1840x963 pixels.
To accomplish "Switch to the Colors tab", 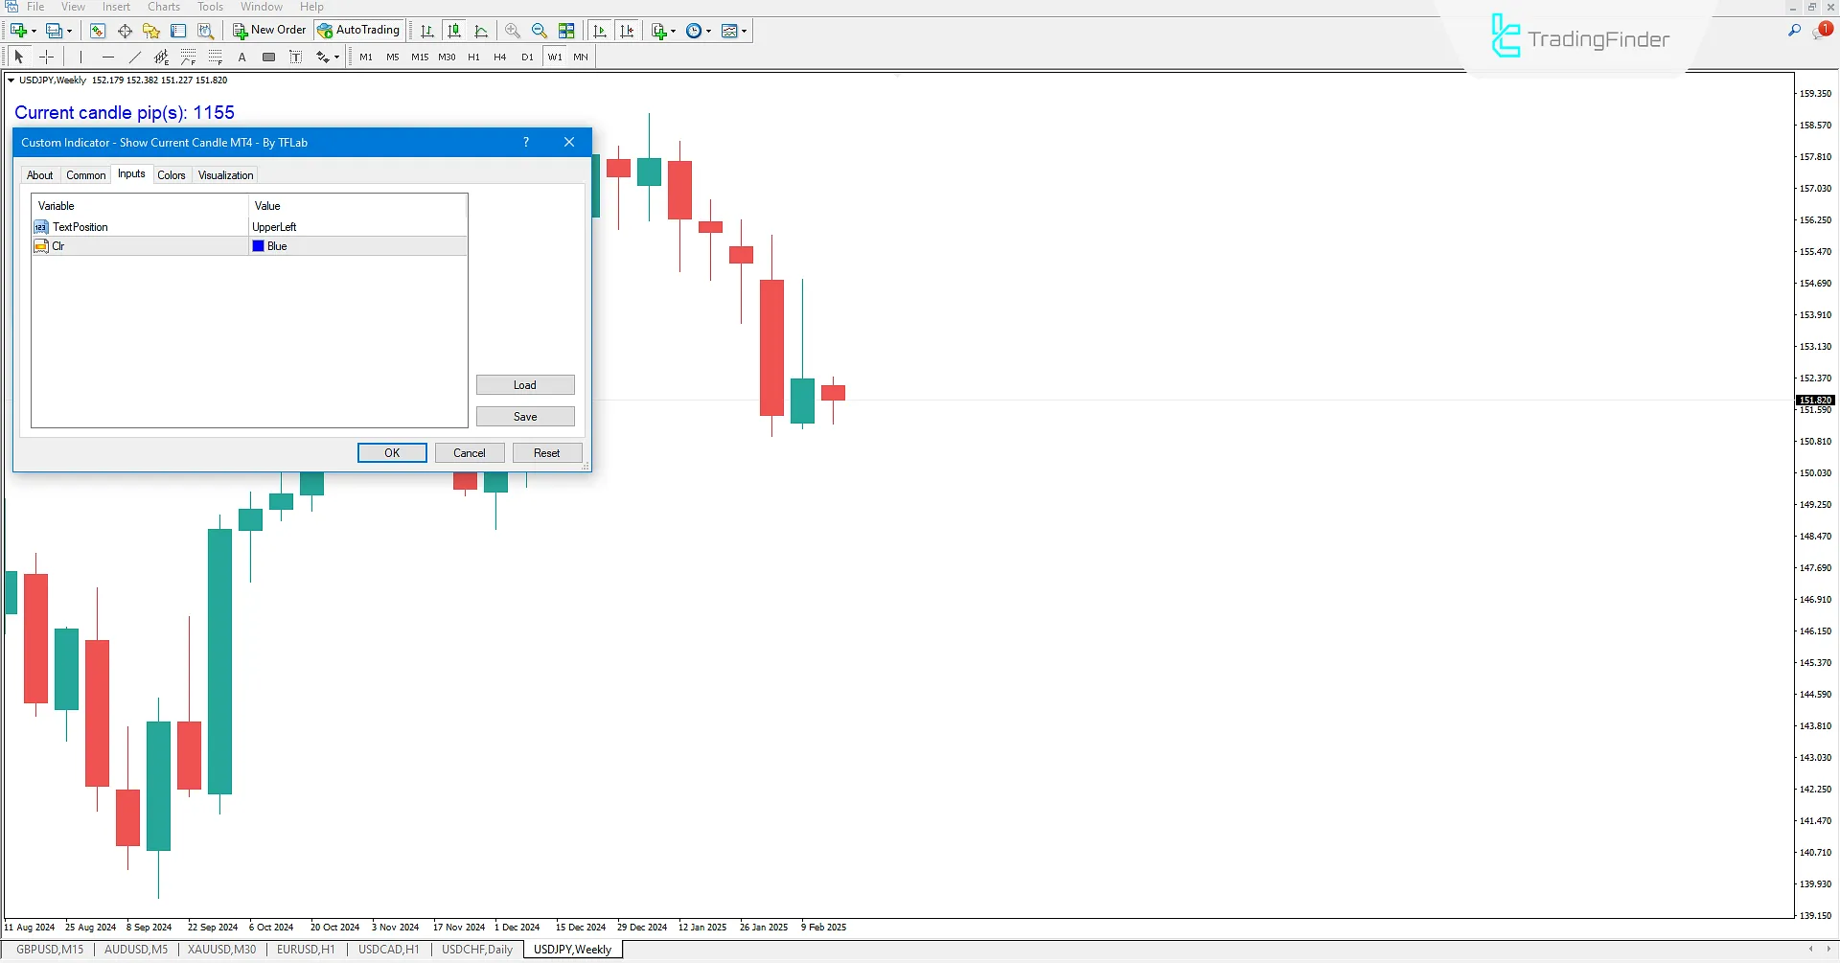I will (x=172, y=174).
